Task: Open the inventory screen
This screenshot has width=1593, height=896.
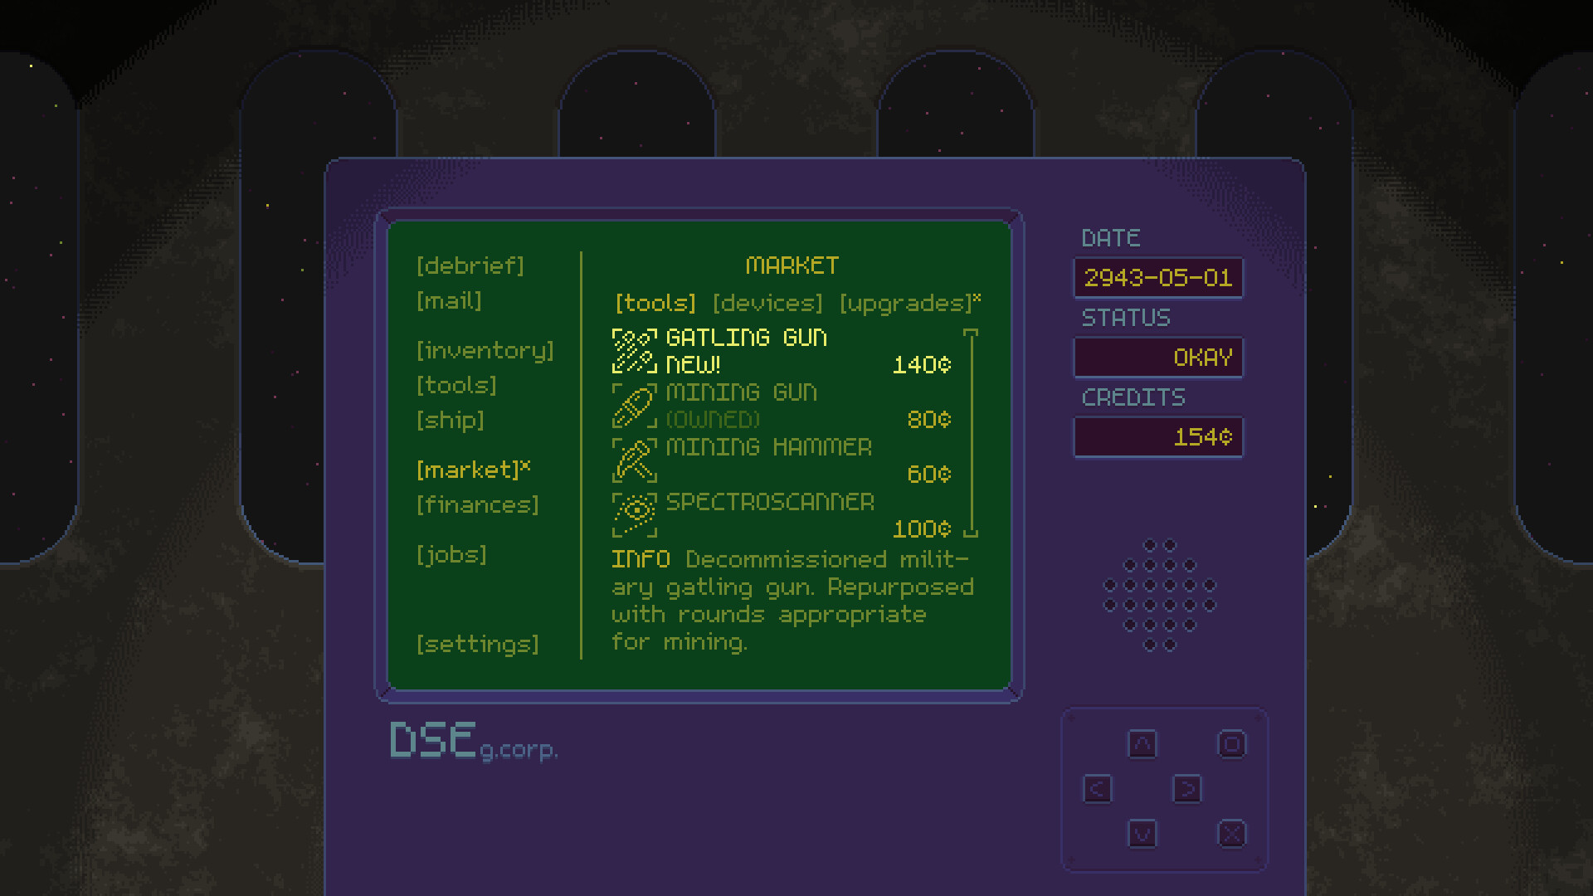Action: 485,350
